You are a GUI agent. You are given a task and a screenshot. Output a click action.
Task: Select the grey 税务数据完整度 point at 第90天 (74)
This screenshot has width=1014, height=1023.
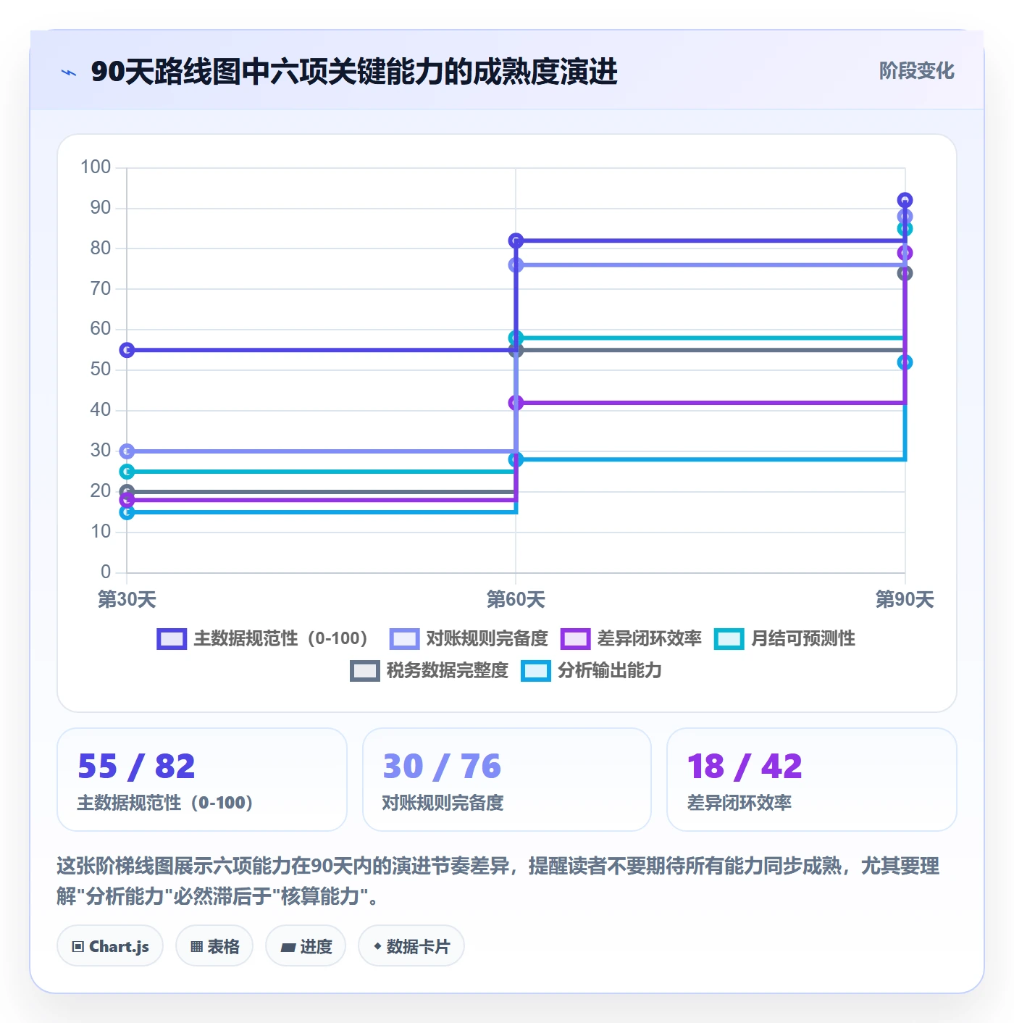pos(905,273)
